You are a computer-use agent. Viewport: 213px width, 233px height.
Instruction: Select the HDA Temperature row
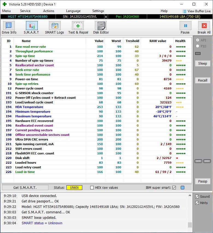pyautogui.click(x=97, y=107)
